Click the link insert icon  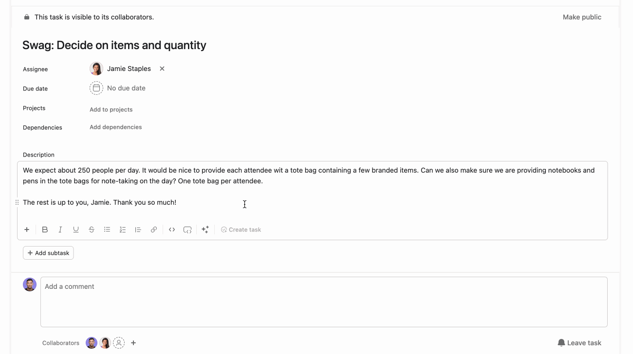click(x=154, y=230)
